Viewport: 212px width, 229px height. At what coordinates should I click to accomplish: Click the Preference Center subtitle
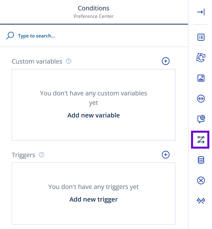click(x=94, y=16)
